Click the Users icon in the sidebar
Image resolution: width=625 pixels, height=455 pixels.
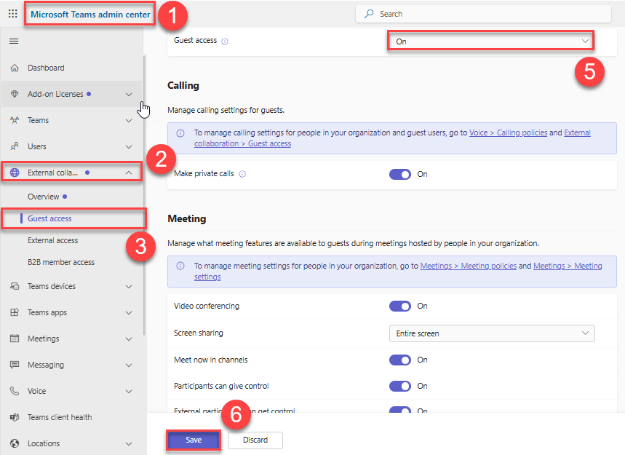15,146
